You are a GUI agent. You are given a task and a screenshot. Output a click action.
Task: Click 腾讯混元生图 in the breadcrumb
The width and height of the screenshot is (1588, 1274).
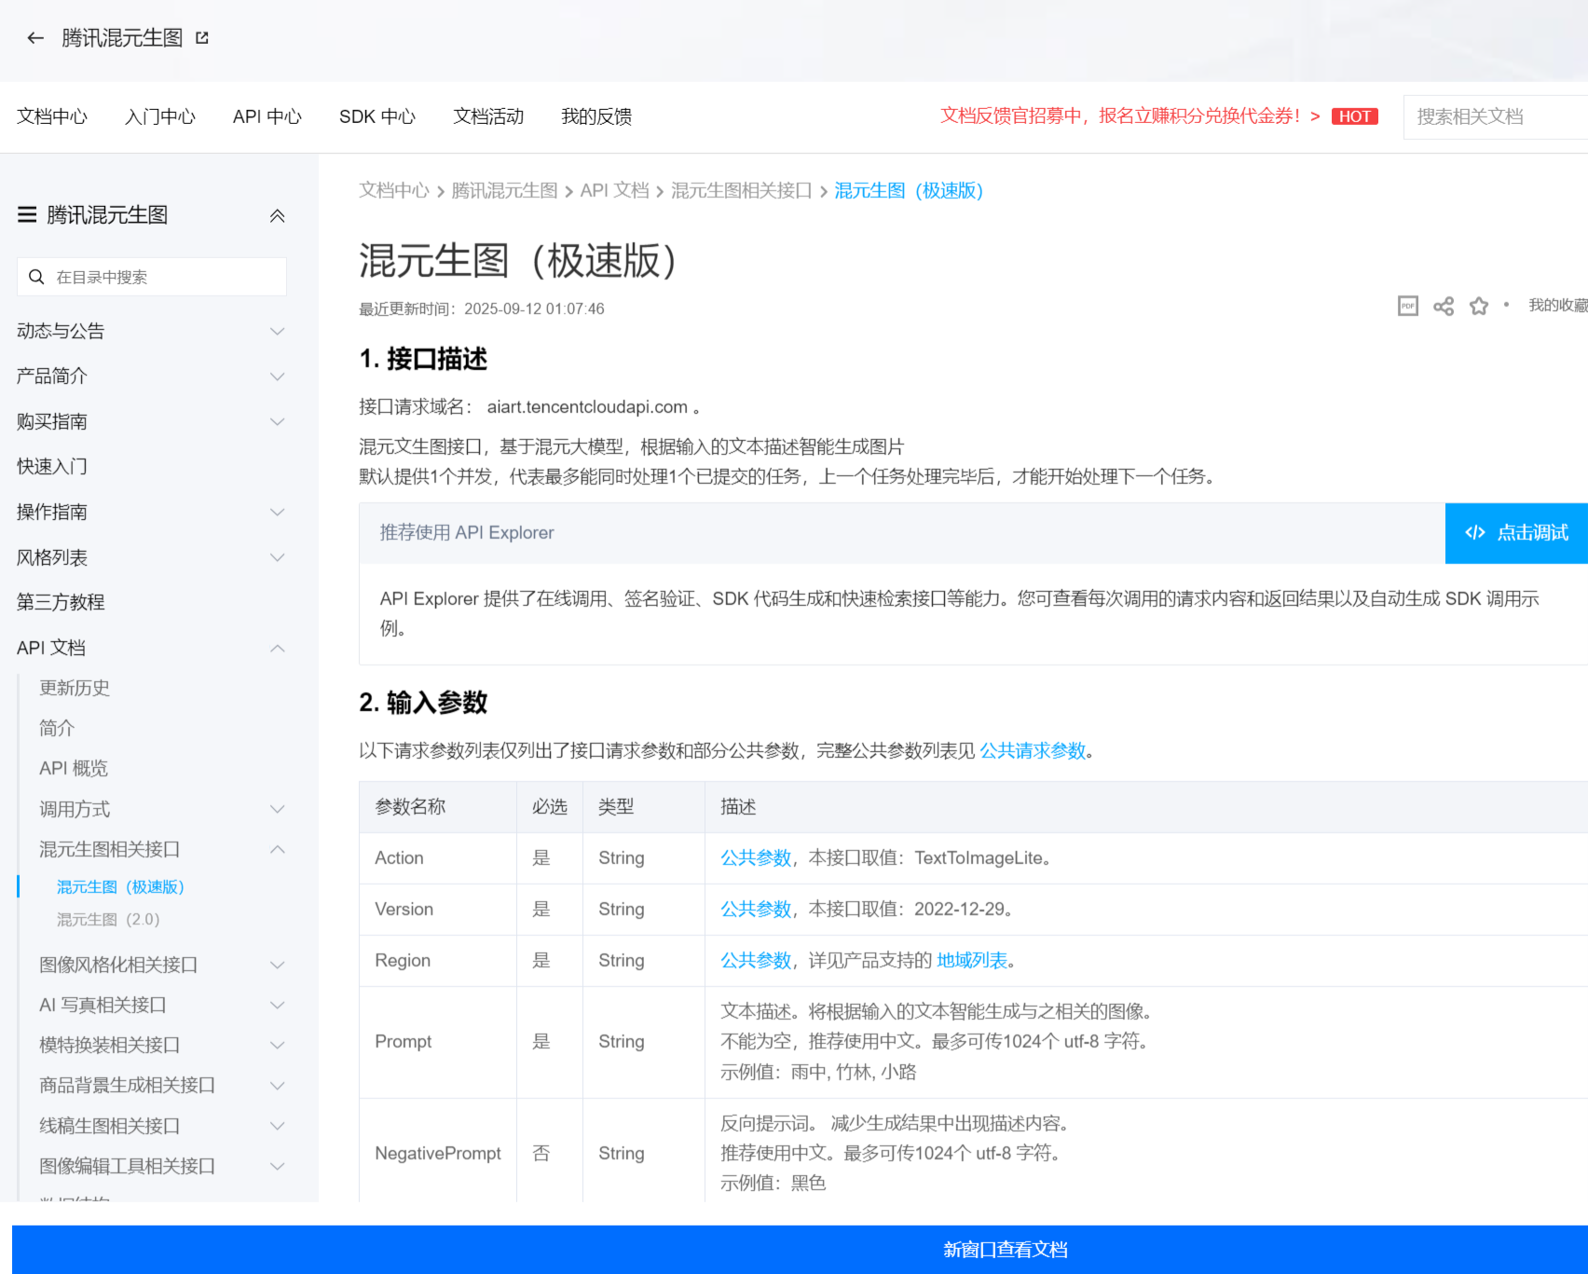coord(504,191)
